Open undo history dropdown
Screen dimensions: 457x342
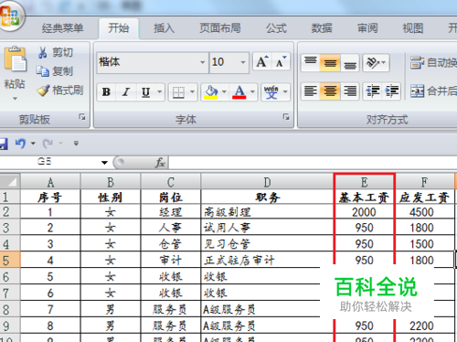coord(33,143)
